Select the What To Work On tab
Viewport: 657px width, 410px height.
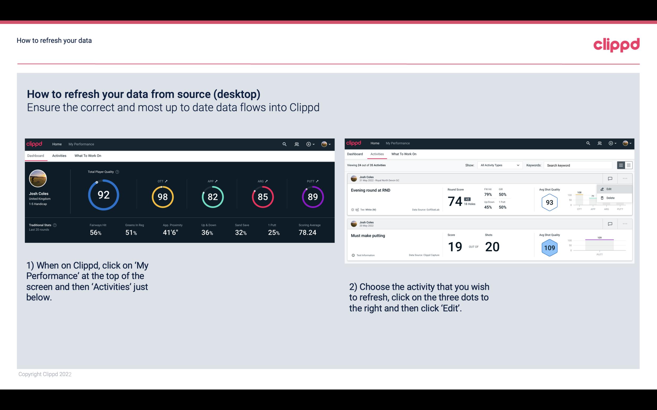point(88,155)
